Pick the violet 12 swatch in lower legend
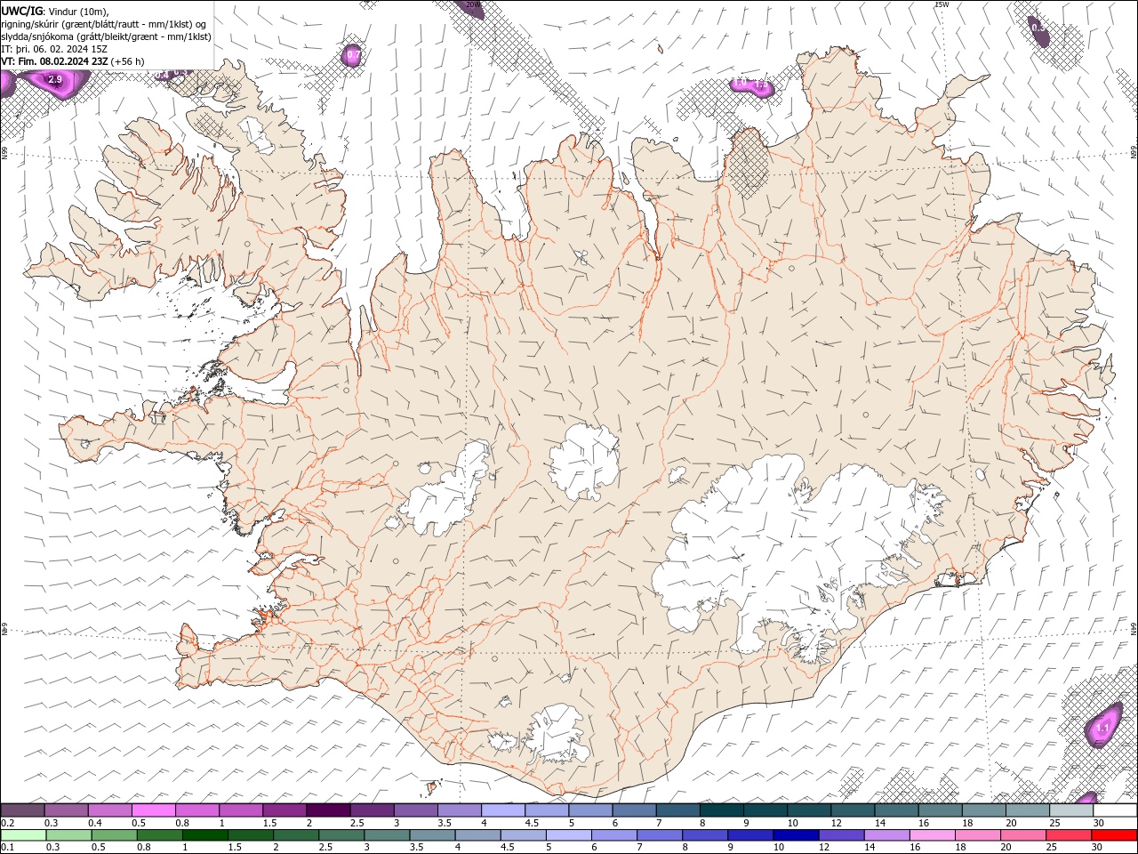This screenshot has height=854, width=1138. (840, 835)
